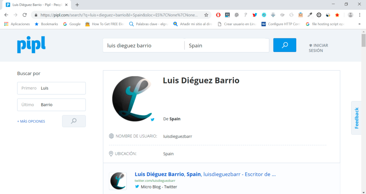This screenshot has height=194, width=366.
Task: Click the gray sidebar search button
Action: [x=74, y=121]
